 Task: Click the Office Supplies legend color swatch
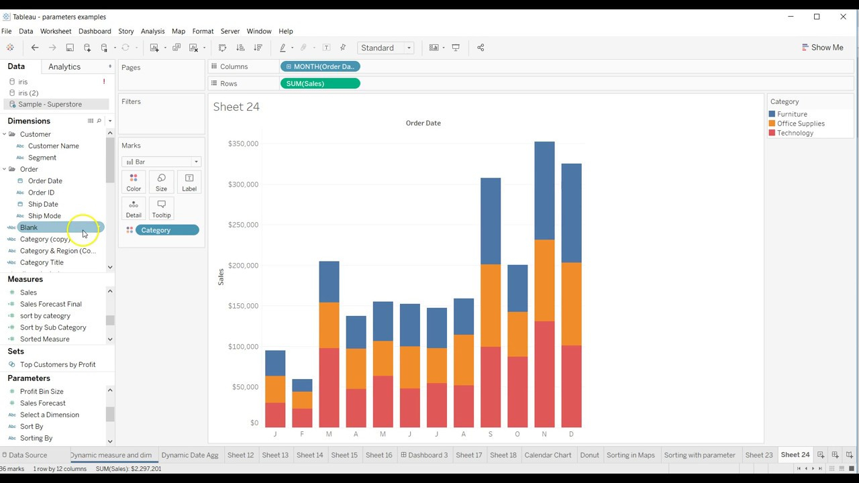(x=772, y=123)
